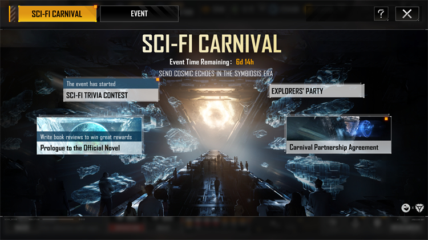
Task: Click the planet thumbnail above Prologue card
Action: click(90, 125)
